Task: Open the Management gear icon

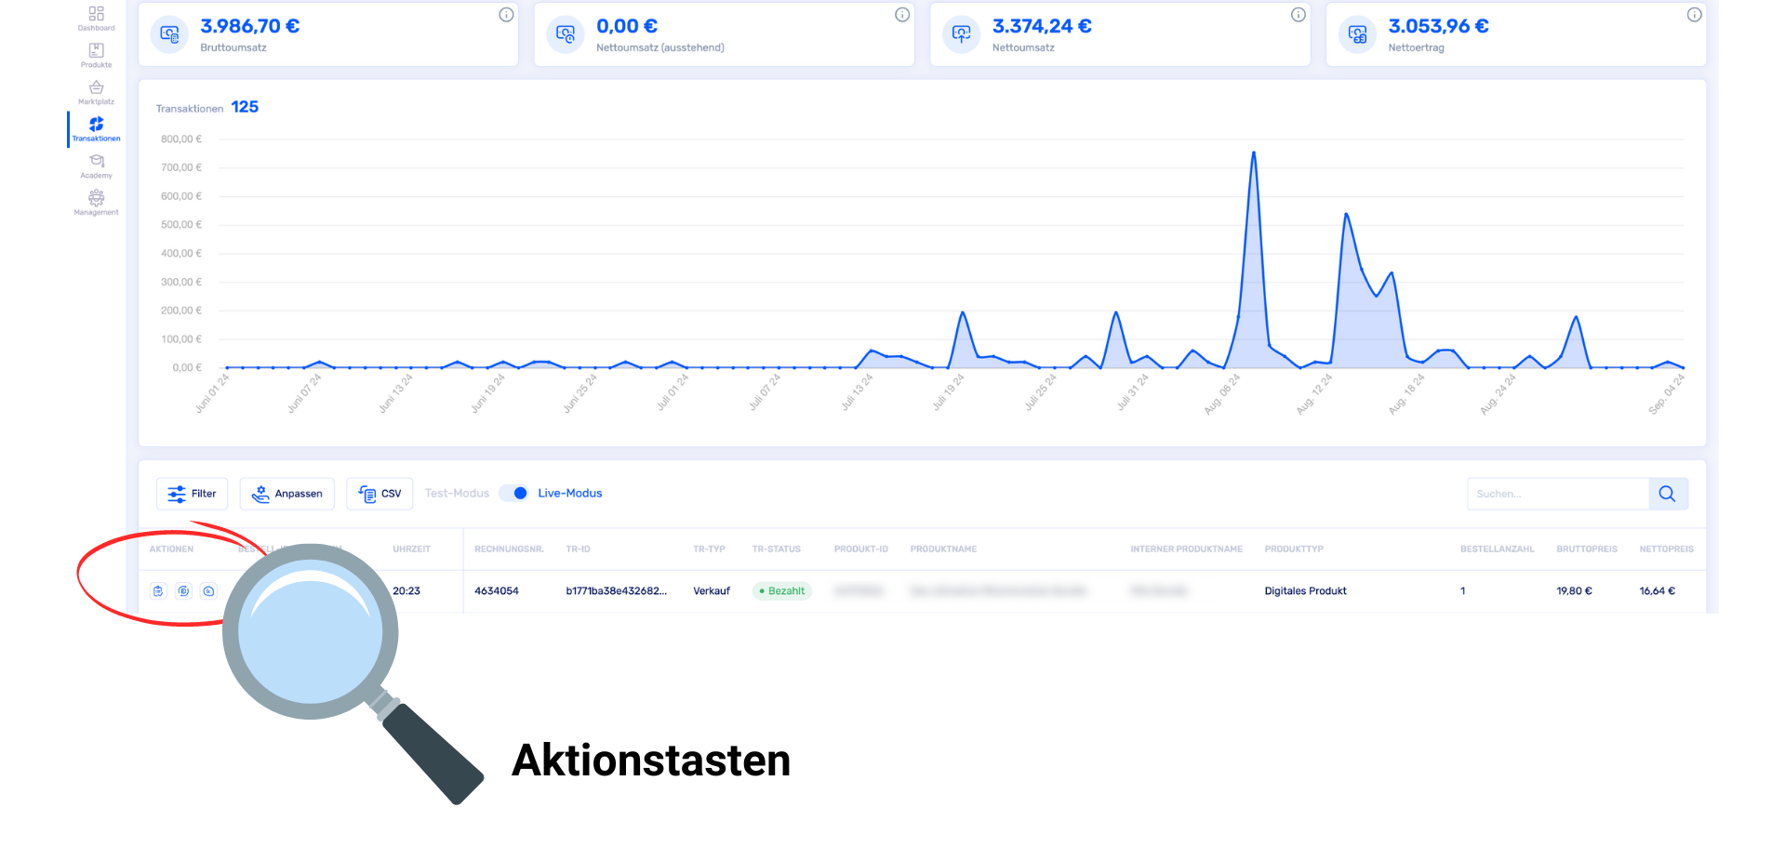Action: [96, 203]
